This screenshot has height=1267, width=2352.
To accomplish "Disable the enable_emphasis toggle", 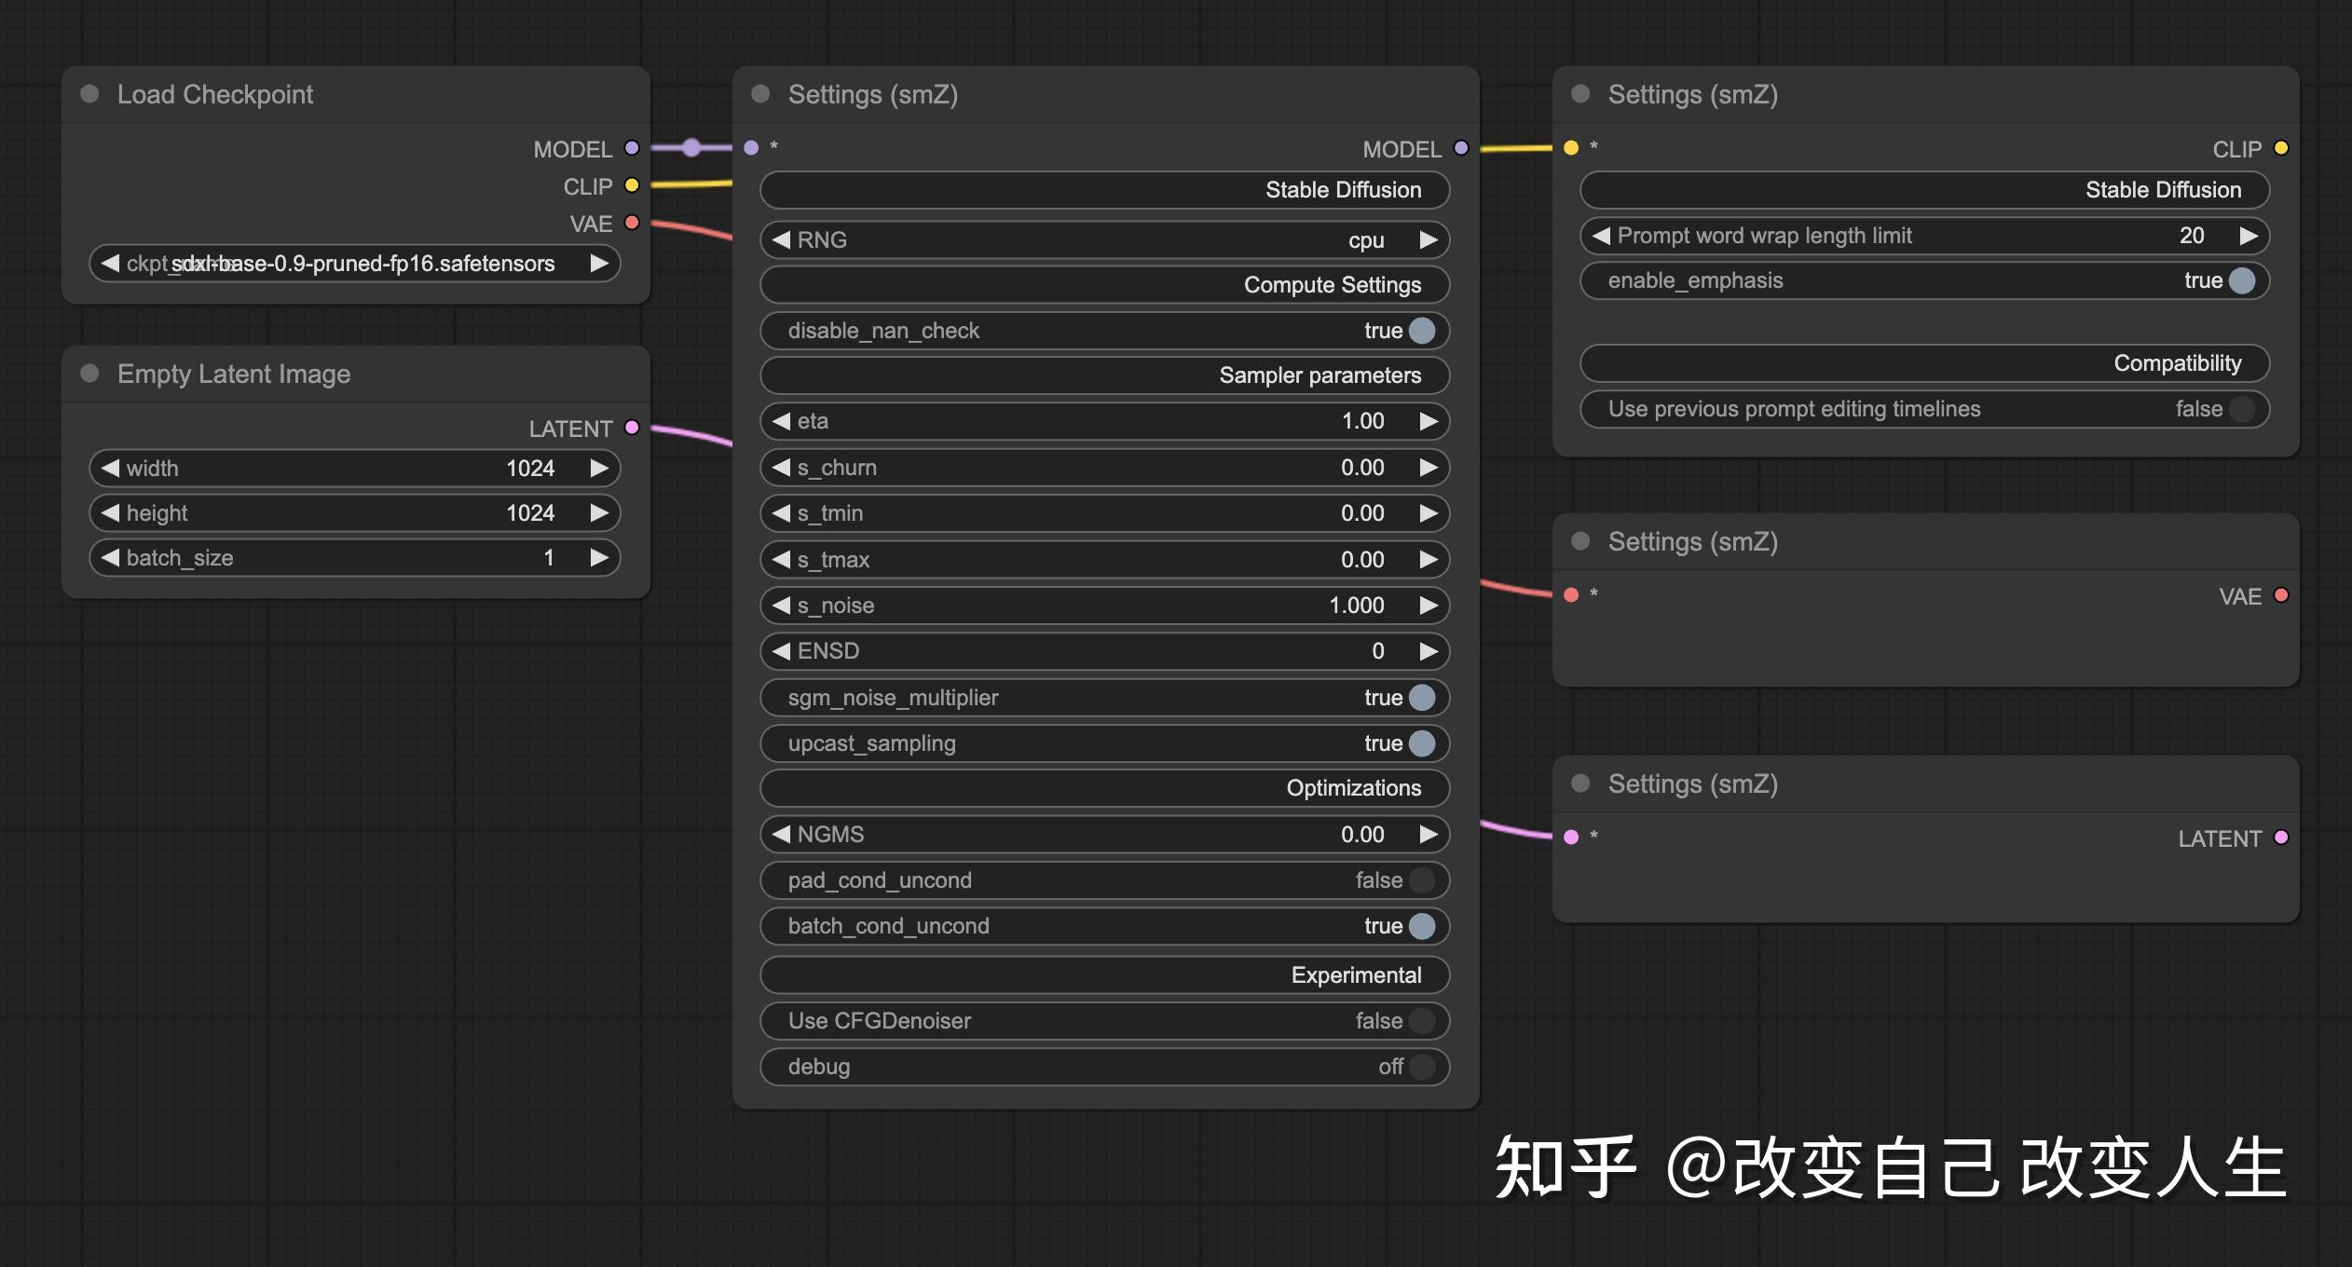I will (2240, 280).
